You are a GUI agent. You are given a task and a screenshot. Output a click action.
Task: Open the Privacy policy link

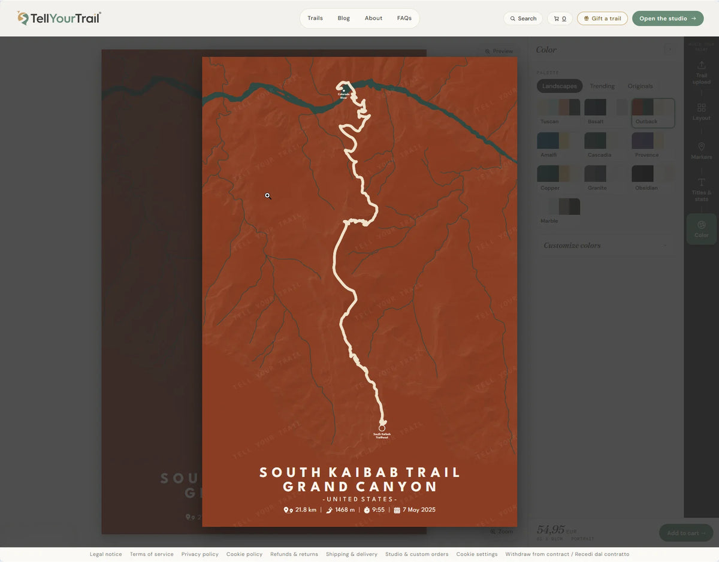pos(200,554)
